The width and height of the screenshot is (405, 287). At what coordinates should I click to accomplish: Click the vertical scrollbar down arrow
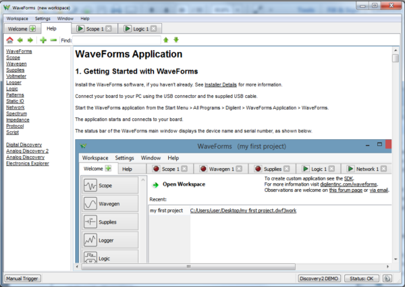point(396,259)
